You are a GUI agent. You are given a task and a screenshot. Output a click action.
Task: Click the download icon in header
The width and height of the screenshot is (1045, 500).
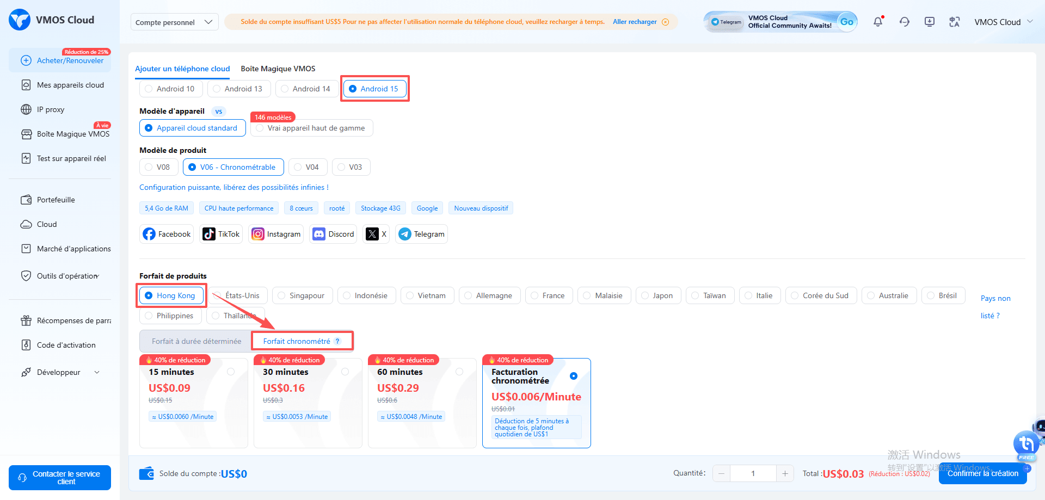coord(929,22)
